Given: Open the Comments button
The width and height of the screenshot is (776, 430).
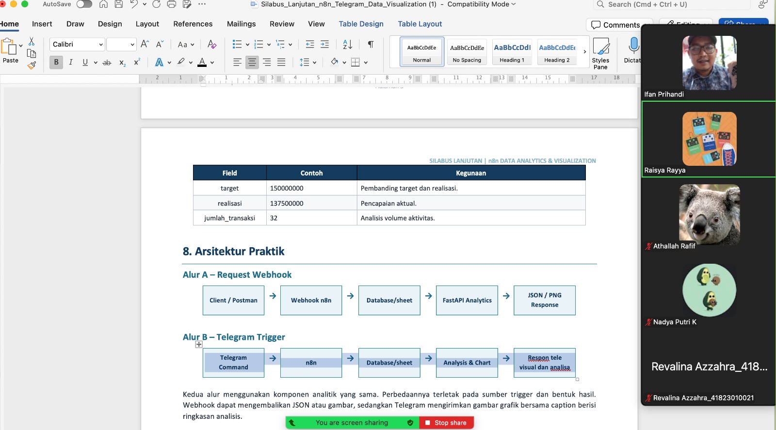Looking at the screenshot, I should 616,25.
